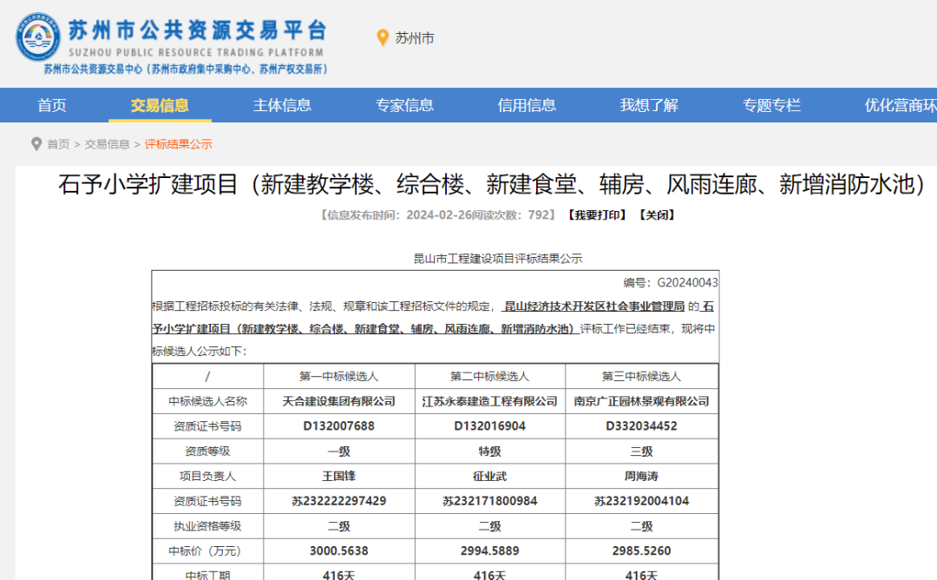Click 天合建设集团有限公司 candidate cell
The height and width of the screenshot is (580, 937).
339,401
